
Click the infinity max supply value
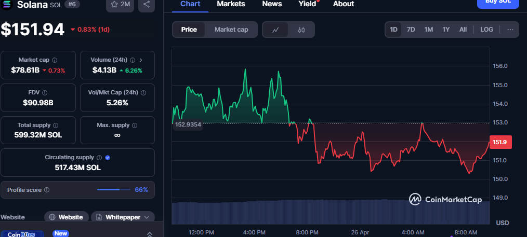point(117,135)
